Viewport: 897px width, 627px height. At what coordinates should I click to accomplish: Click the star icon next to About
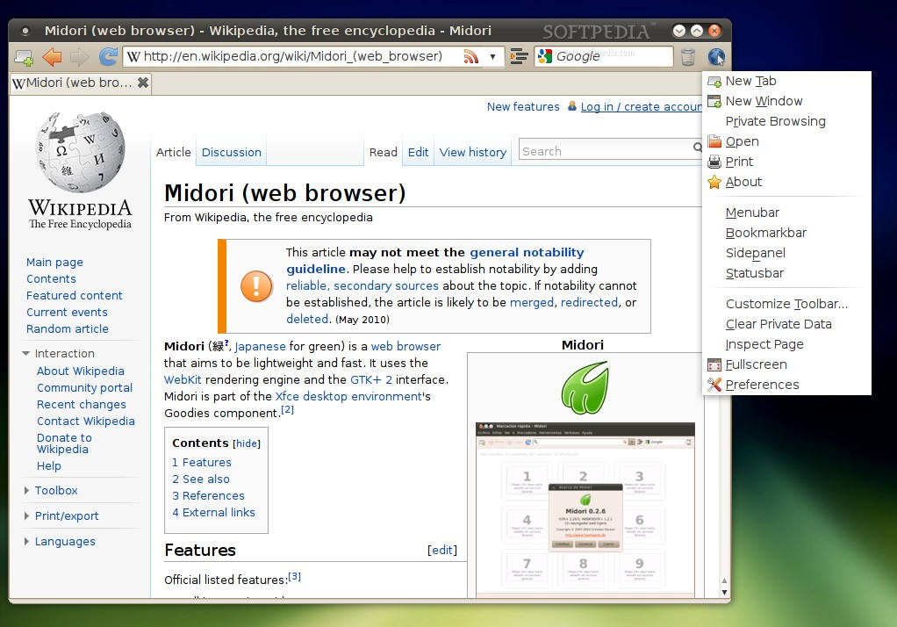[x=714, y=182]
